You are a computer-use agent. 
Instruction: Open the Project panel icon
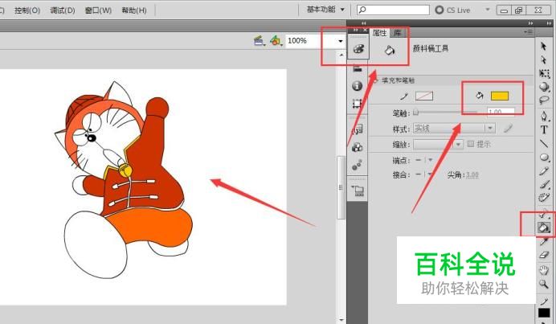[358, 191]
